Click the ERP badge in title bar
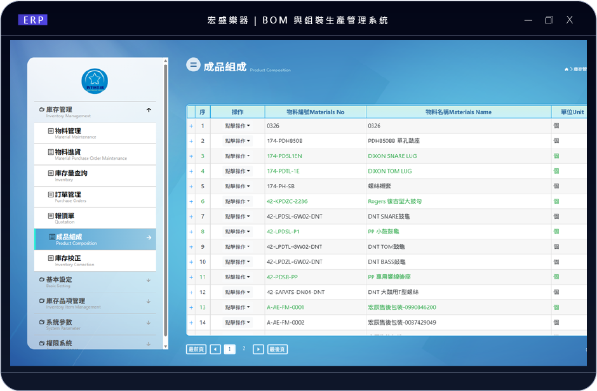Screen dimensions: 597x391 [33, 20]
